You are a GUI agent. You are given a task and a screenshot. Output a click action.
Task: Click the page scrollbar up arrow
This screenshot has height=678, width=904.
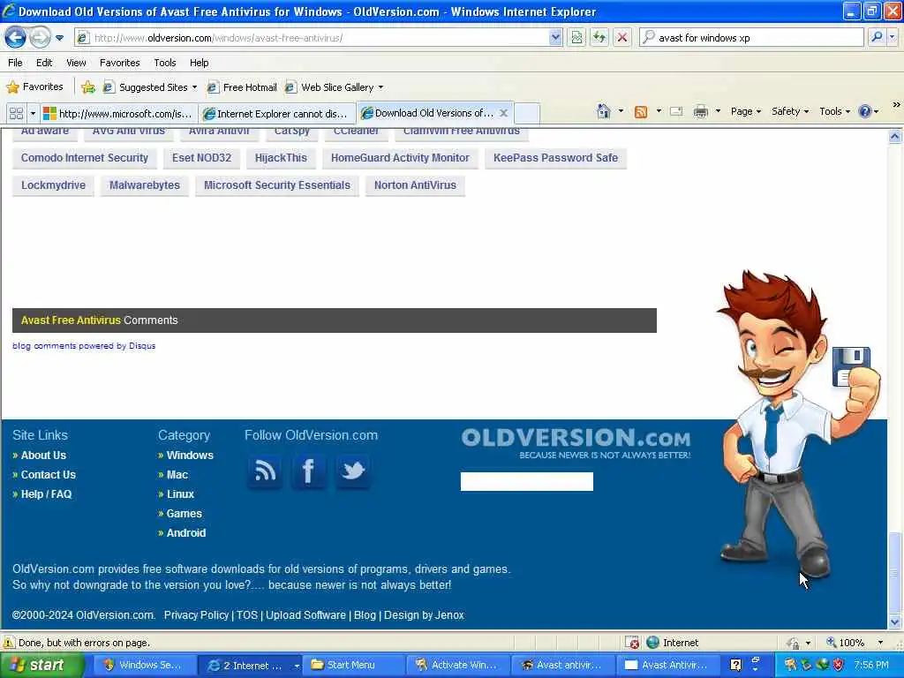pyautogui.click(x=894, y=137)
